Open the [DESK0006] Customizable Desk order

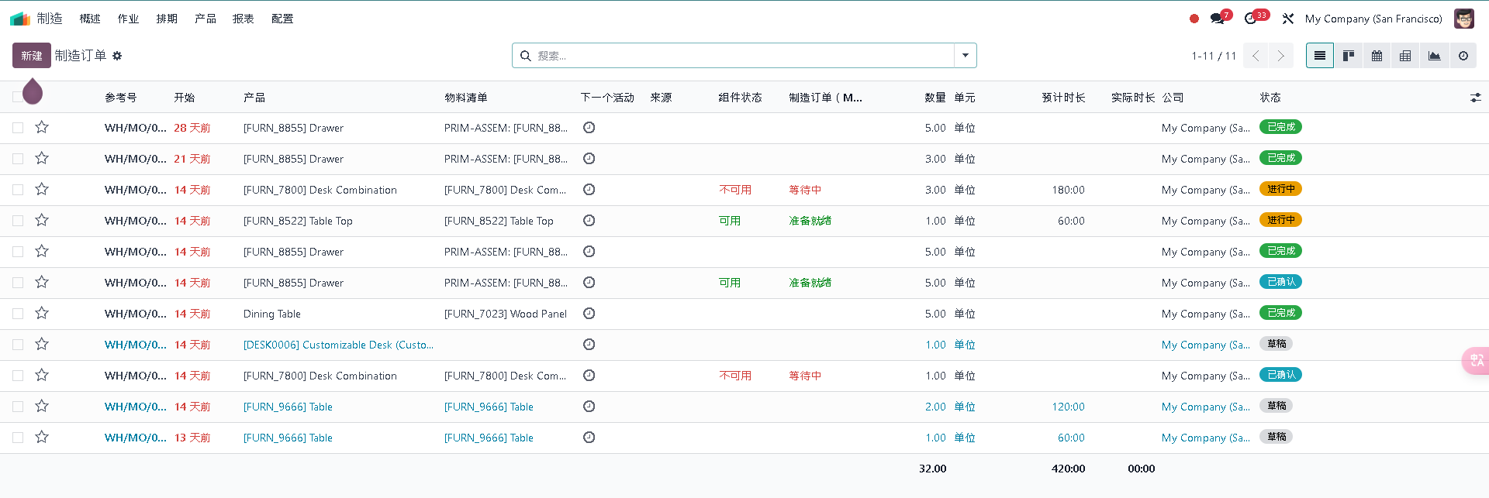pyautogui.click(x=338, y=345)
